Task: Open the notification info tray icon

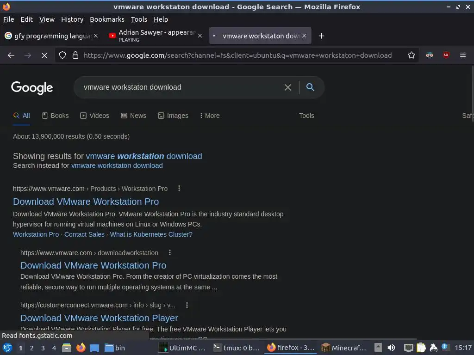Action: pyautogui.click(x=445, y=347)
